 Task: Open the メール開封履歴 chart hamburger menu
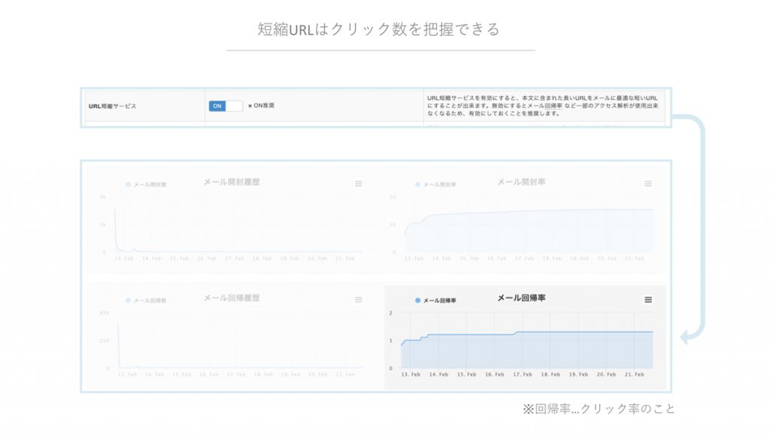359,184
